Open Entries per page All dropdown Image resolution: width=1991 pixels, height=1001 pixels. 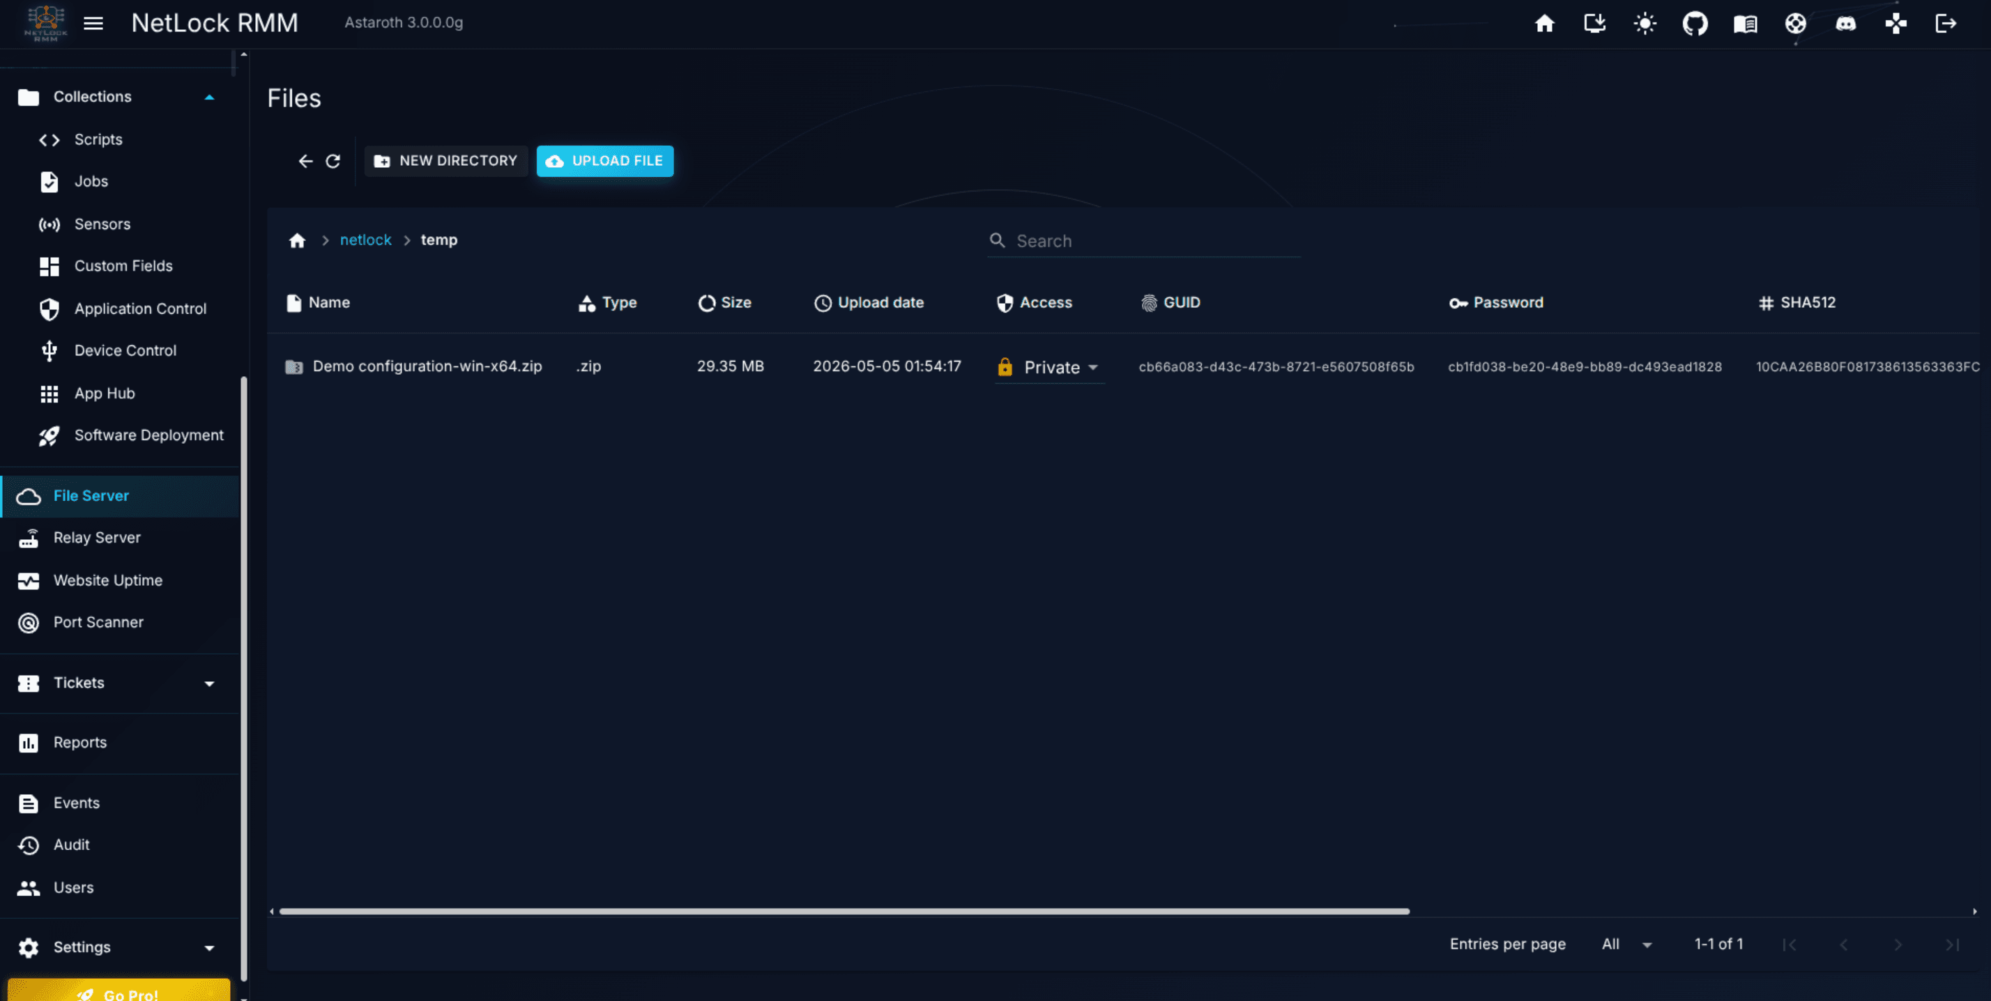[1626, 944]
